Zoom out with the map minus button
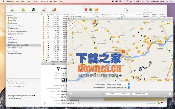The image size is (175, 109). pos(72,60)
